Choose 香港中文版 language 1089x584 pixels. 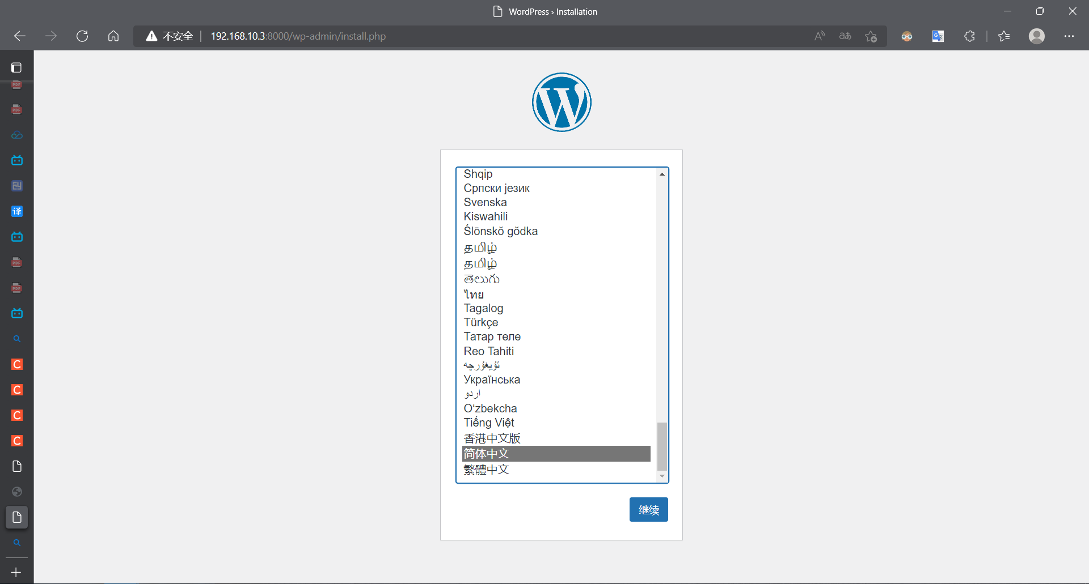coord(556,438)
